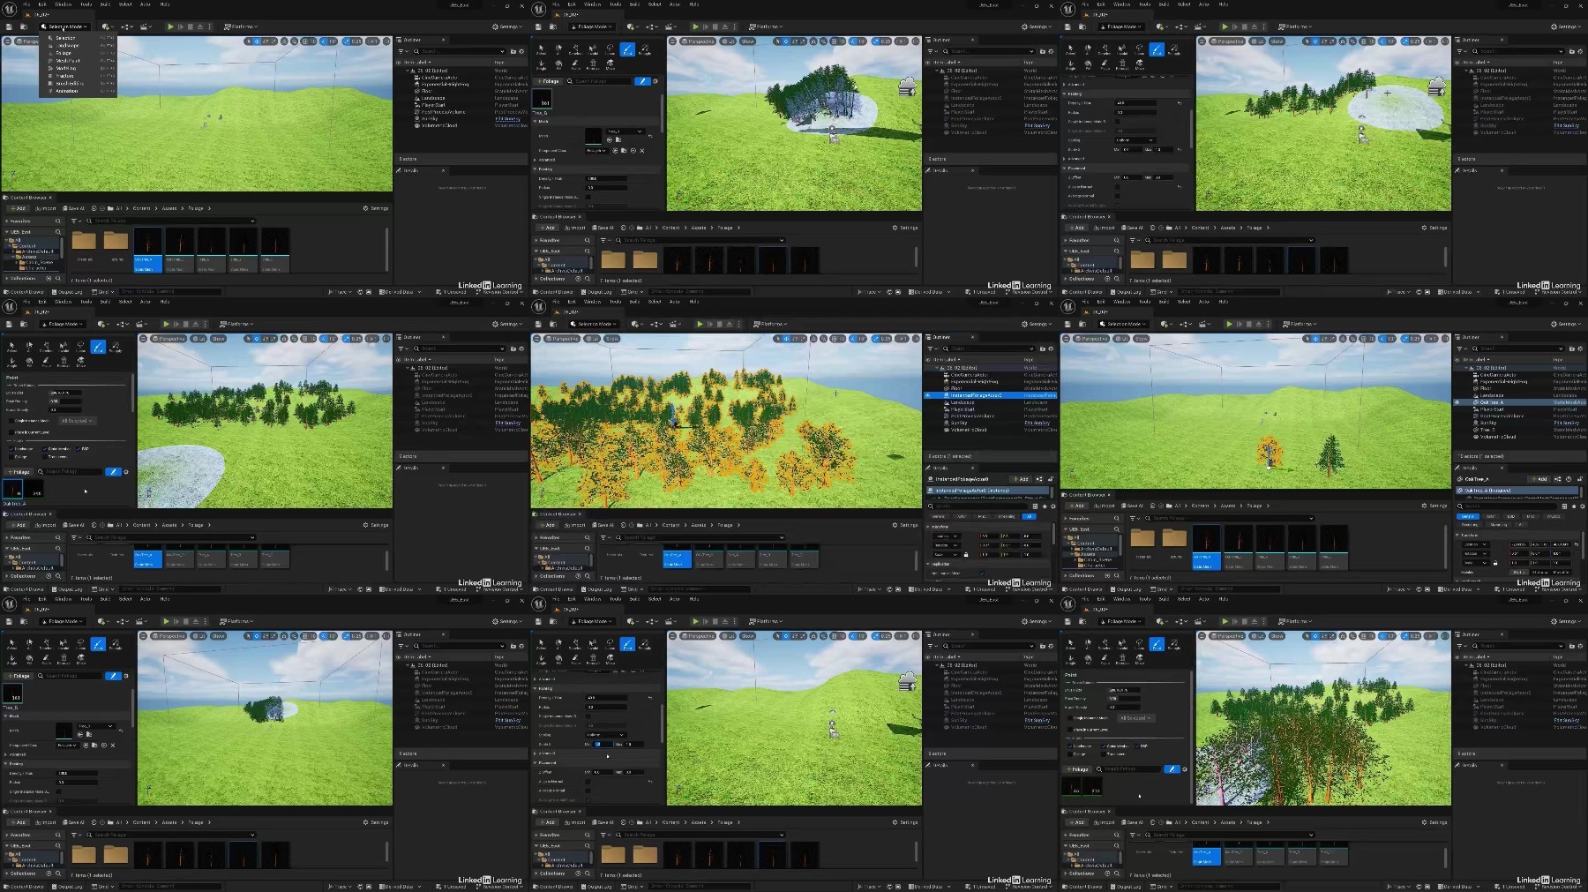Bottom-right frame: click the Remove tool trash icon
Image resolution: width=1588 pixels, height=892 pixels.
coord(1122,660)
